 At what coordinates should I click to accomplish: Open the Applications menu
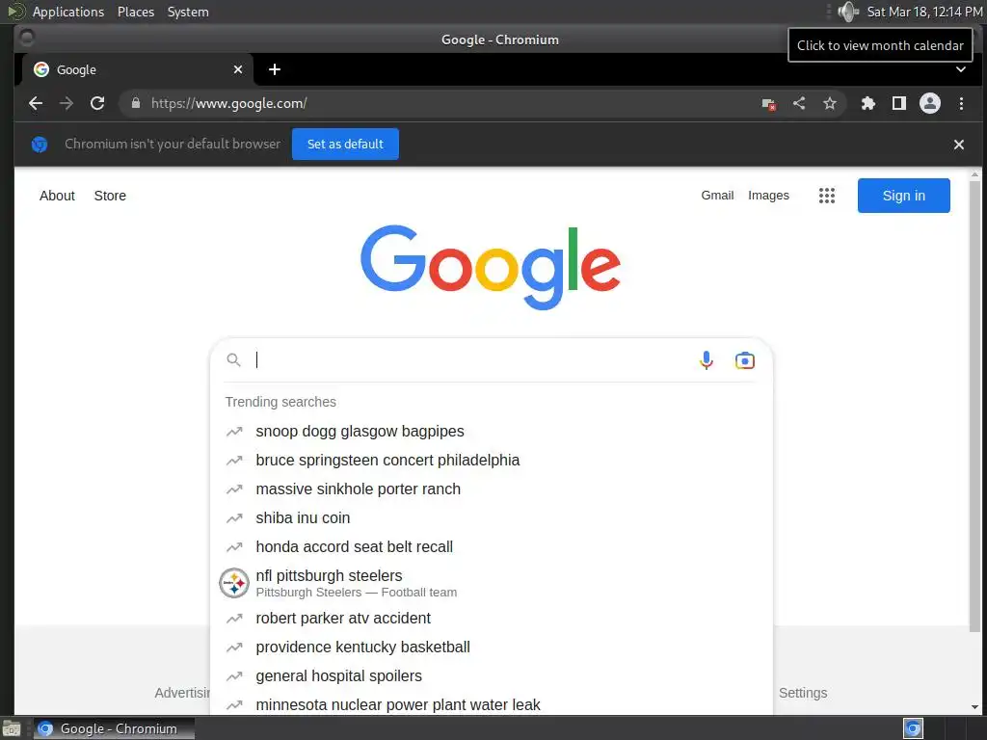click(68, 12)
